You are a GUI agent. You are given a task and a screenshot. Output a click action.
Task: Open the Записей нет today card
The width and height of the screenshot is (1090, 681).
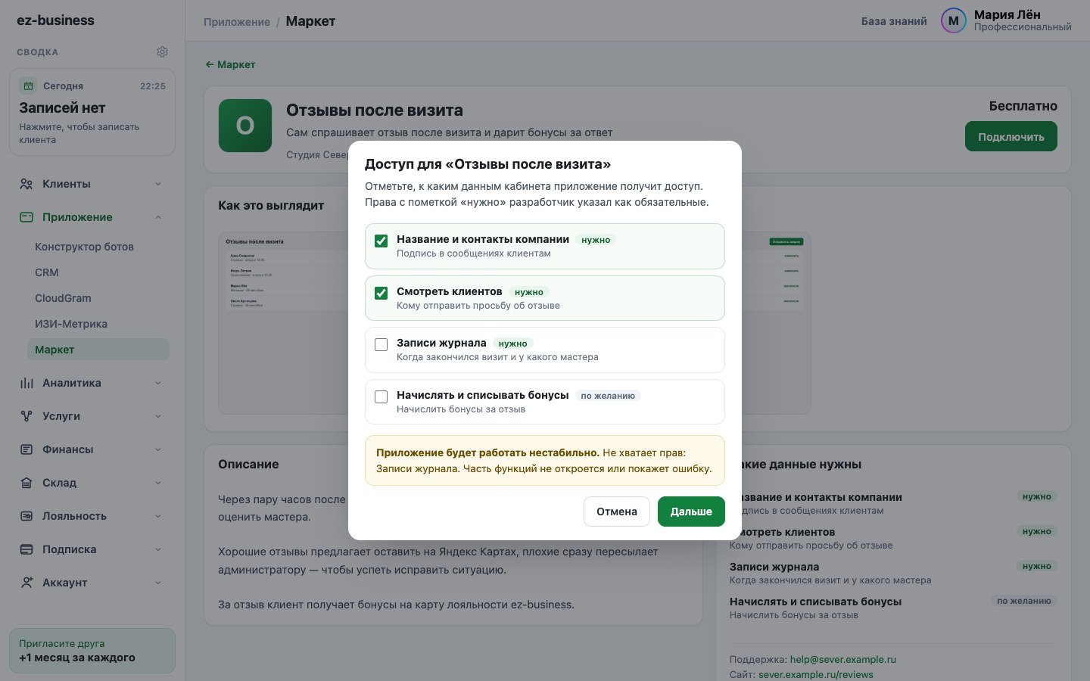click(x=92, y=112)
